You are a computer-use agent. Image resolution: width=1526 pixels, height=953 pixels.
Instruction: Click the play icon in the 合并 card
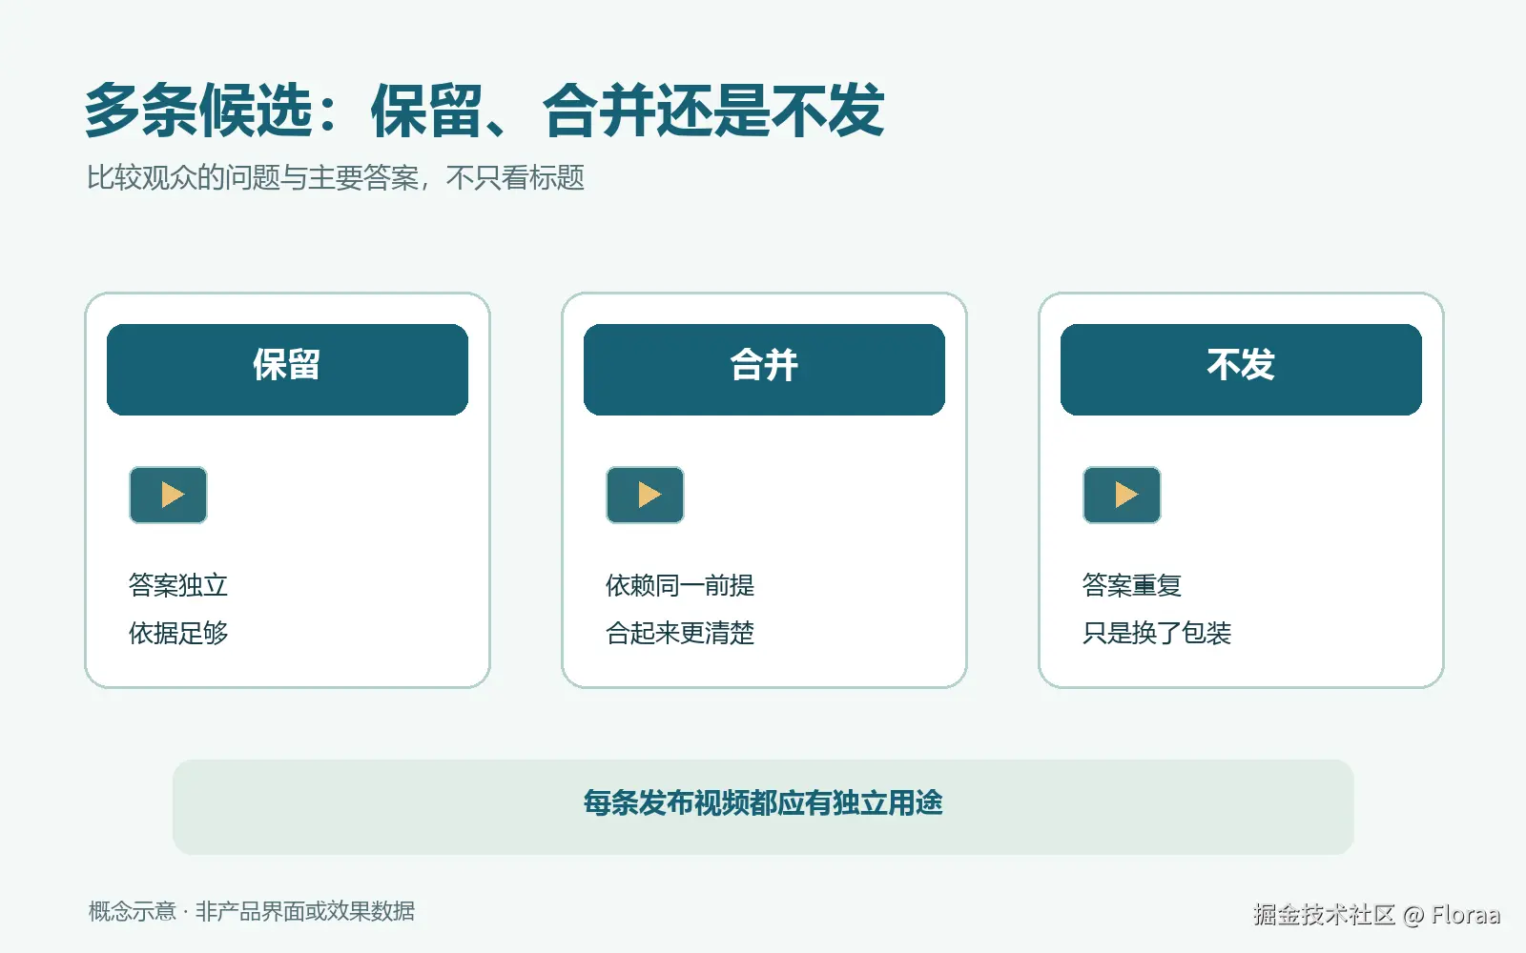point(645,495)
